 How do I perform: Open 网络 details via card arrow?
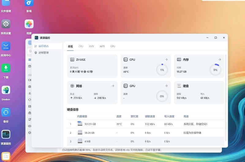pyautogui.click(x=113, y=86)
